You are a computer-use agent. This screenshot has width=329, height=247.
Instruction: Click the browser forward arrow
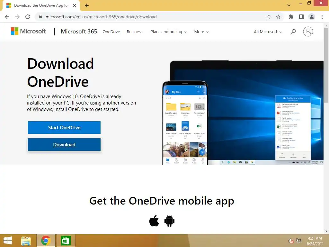click(x=17, y=17)
